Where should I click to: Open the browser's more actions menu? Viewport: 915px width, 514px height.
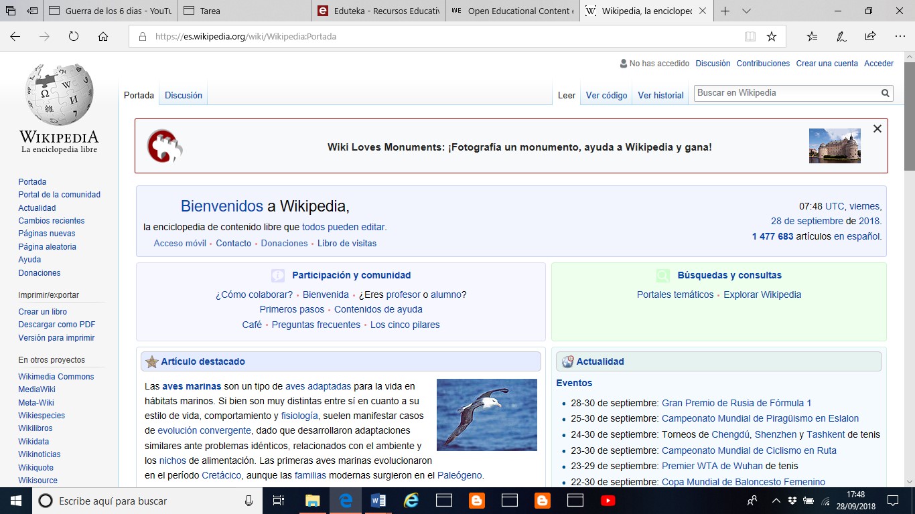[900, 36]
